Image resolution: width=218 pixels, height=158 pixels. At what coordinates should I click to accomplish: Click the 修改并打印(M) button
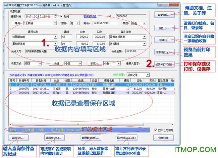point(164,64)
